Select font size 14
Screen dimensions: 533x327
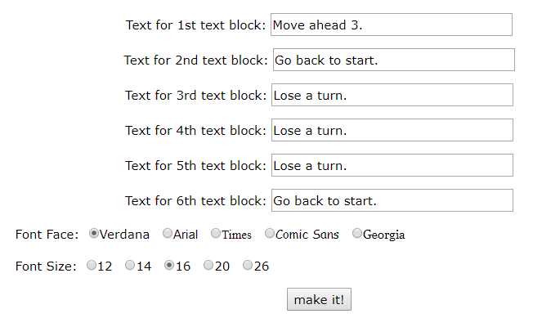pyautogui.click(x=130, y=265)
